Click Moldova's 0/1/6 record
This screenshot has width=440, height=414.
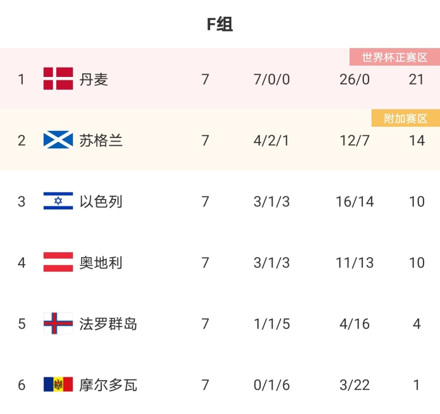point(271,385)
